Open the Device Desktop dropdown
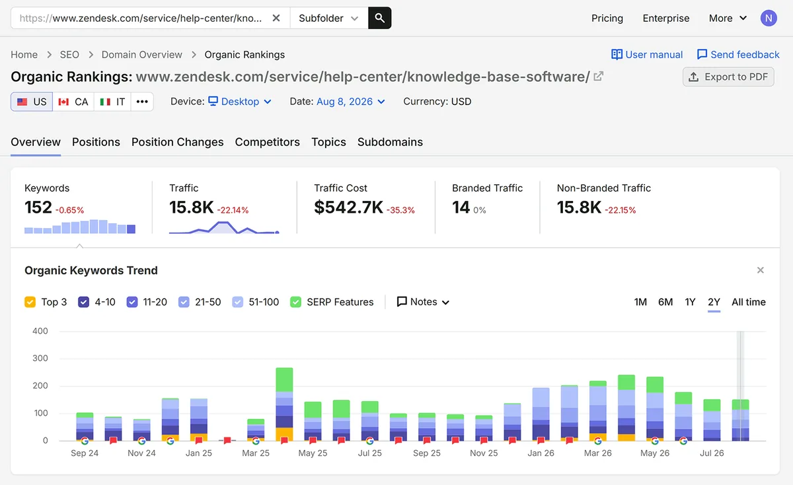Viewport: 793px width, 485px height. 240,102
